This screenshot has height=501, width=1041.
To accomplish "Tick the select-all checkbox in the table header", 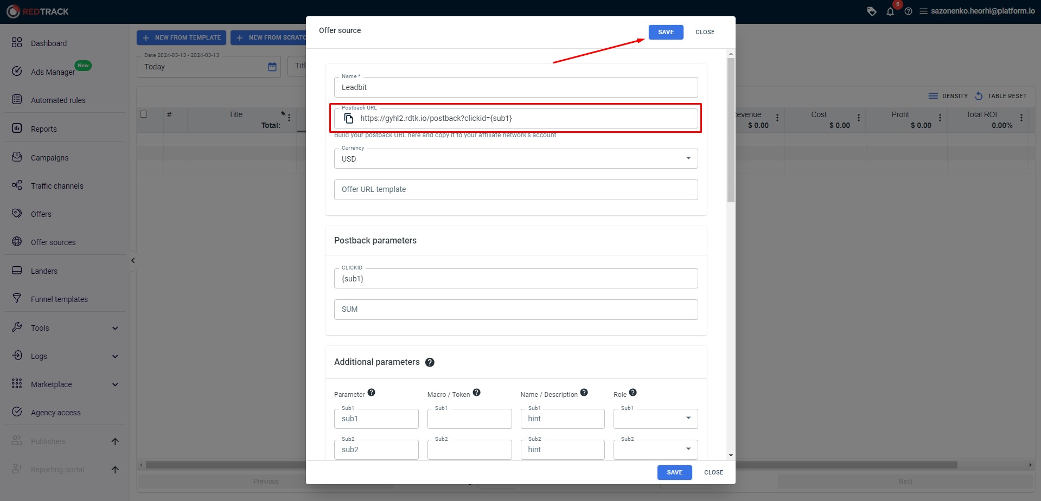I will click(x=144, y=114).
